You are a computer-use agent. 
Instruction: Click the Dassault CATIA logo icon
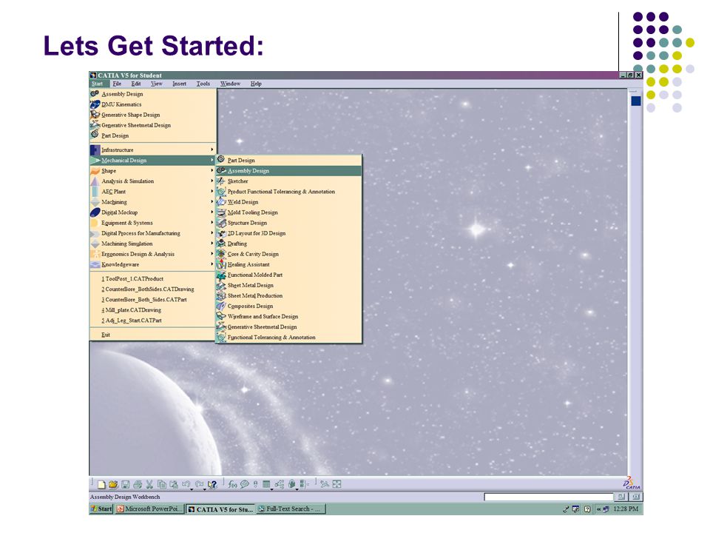coord(632,483)
